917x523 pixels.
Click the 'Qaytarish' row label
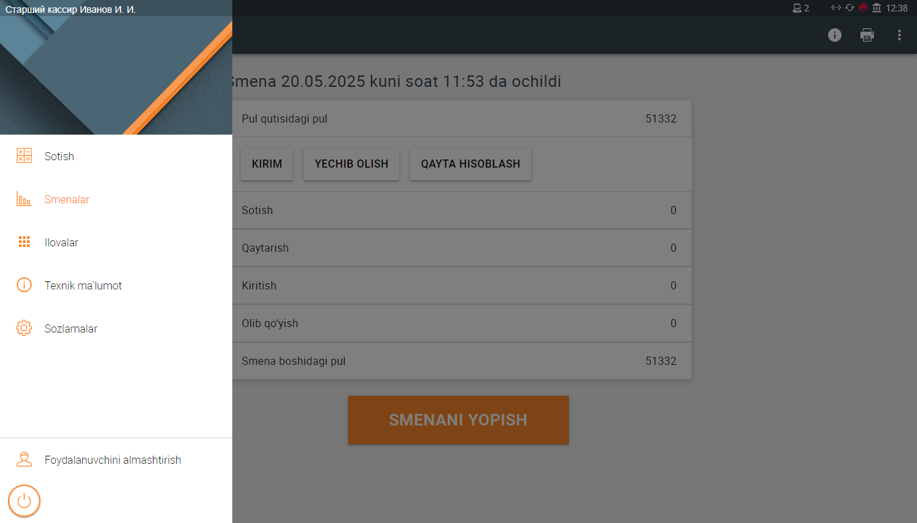(265, 248)
